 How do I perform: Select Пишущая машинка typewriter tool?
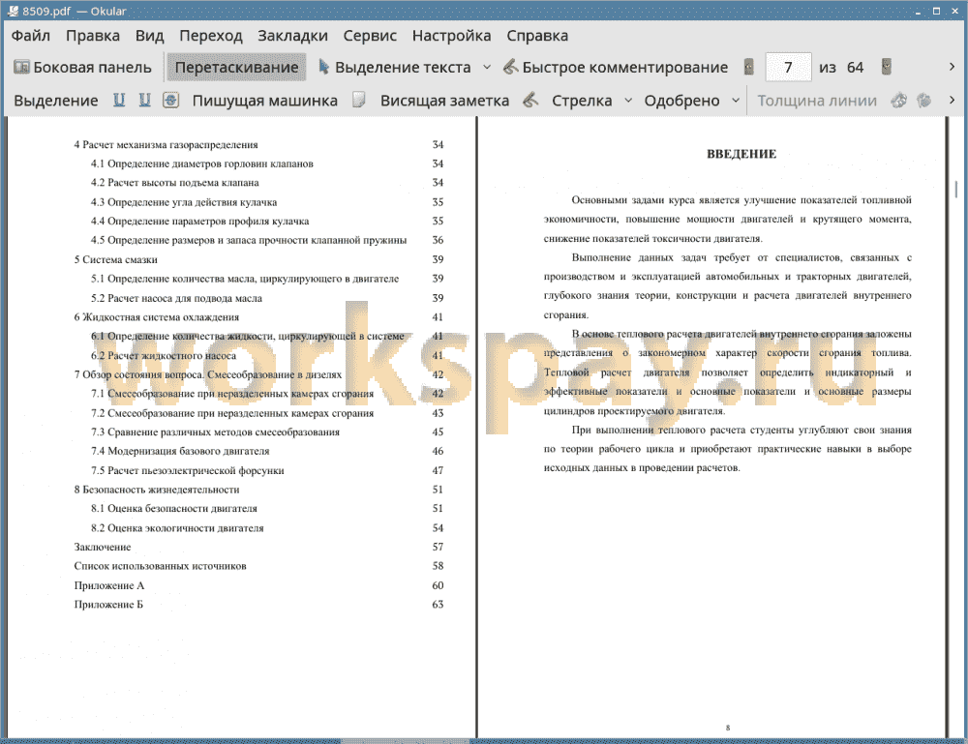[x=265, y=101]
